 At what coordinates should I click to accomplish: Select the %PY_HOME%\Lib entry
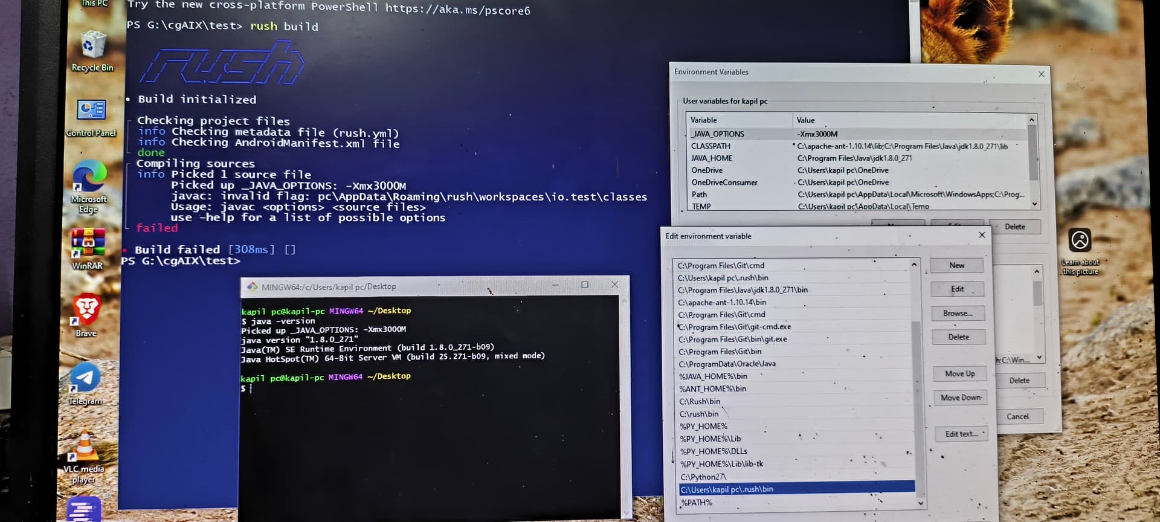(796, 439)
